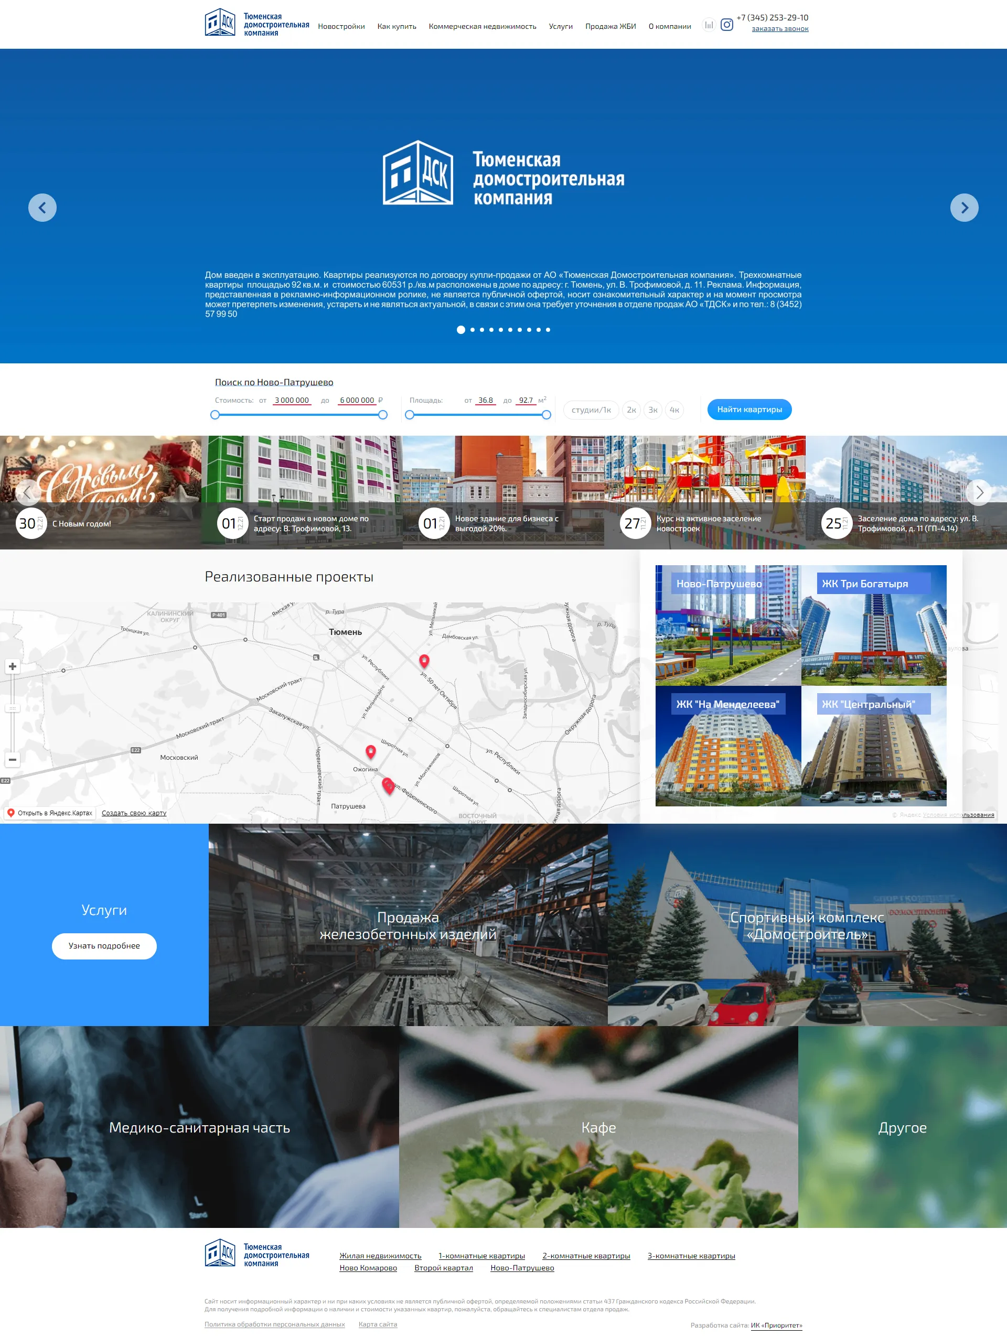Open Спортивный комплекс «Домостроитель» tile
The height and width of the screenshot is (1337, 1007).
[x=808, y=925]
